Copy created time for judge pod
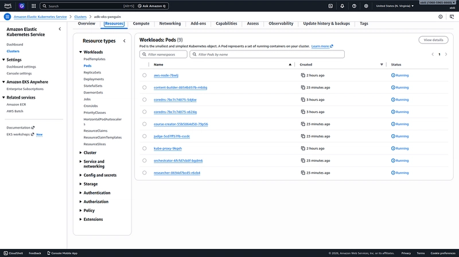459x257 pixels. [304, 136]
